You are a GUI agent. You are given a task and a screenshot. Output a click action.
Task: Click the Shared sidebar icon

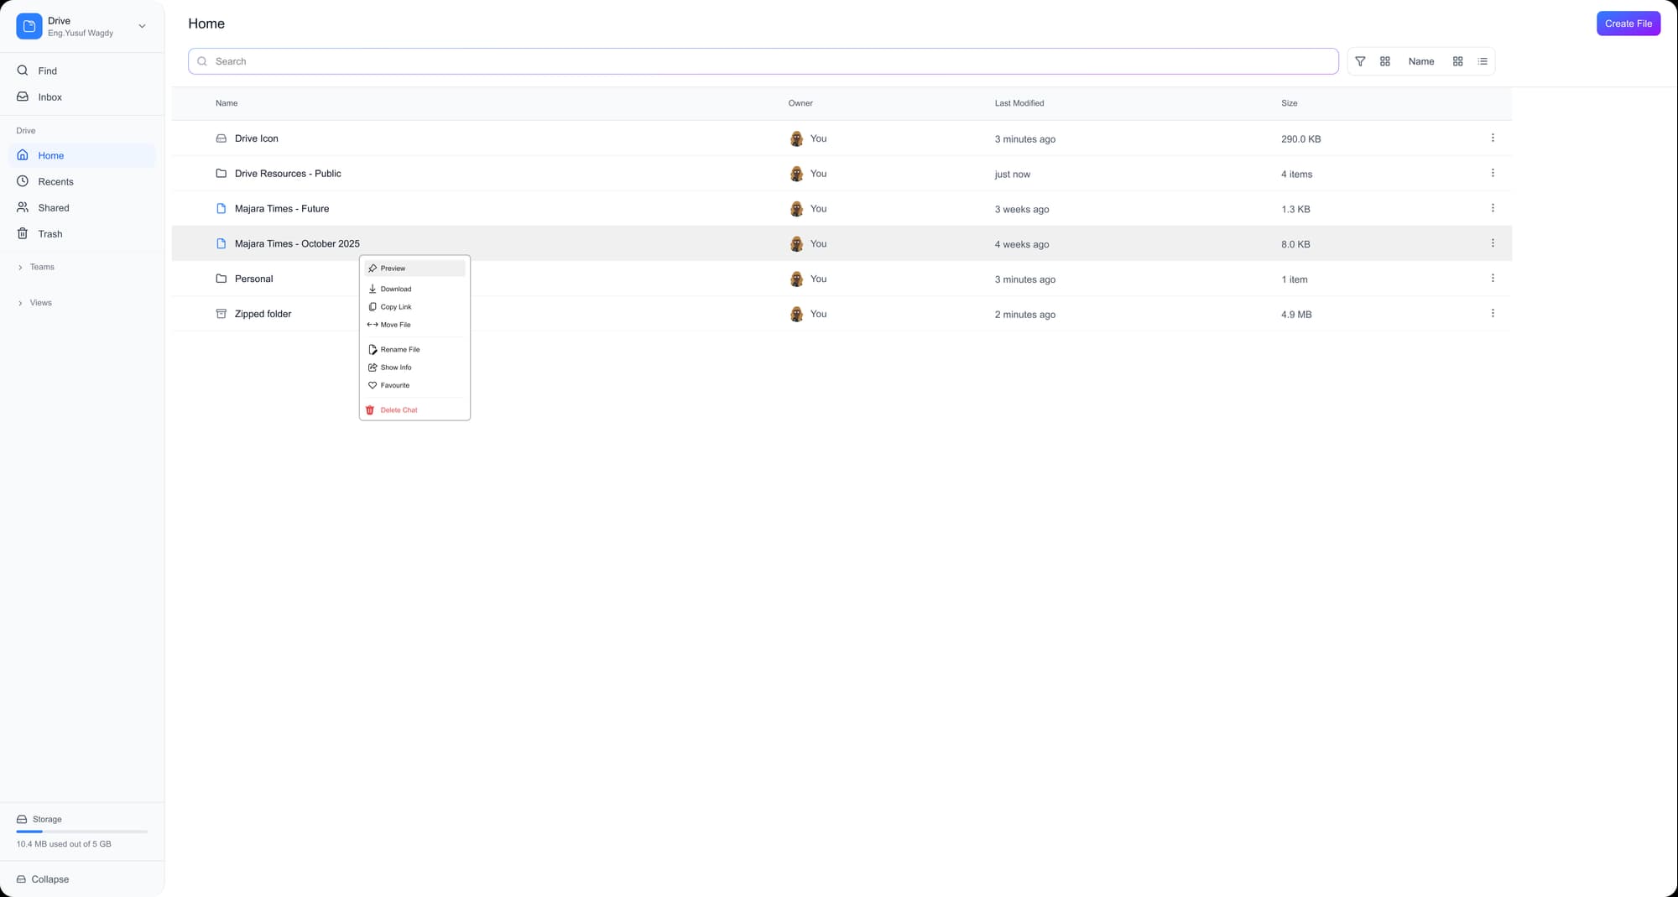click(23, 207)
